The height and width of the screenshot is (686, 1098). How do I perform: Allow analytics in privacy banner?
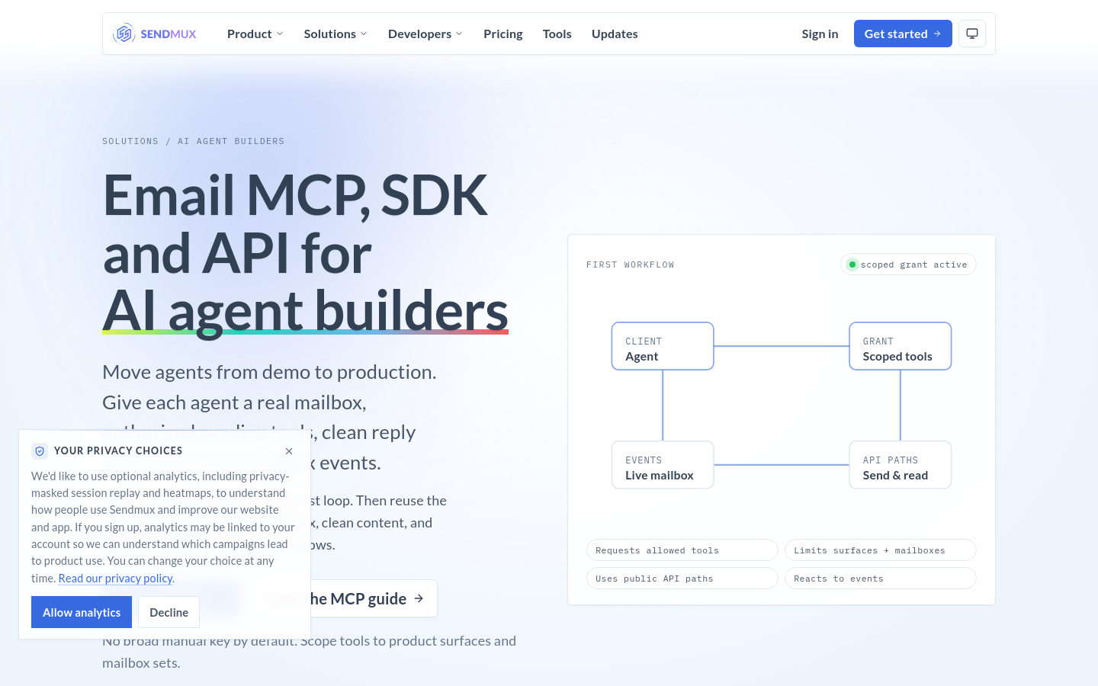pyautogui.click(x=82, y=612)
